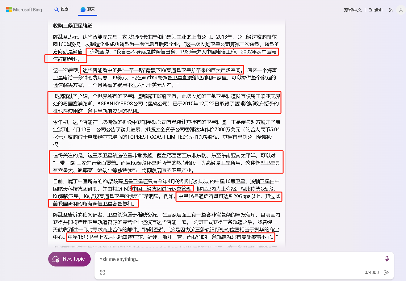Click the paragraph starting 今年初，达华智能
406x281 pixels.
[x=166, y=133]
